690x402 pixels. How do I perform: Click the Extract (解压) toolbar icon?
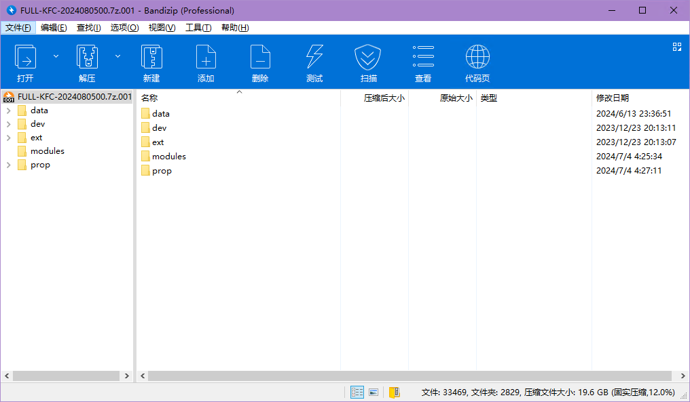coord(87,58)
